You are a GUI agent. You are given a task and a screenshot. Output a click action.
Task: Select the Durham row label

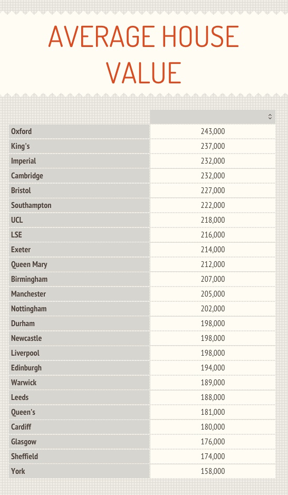click(79, 323)
